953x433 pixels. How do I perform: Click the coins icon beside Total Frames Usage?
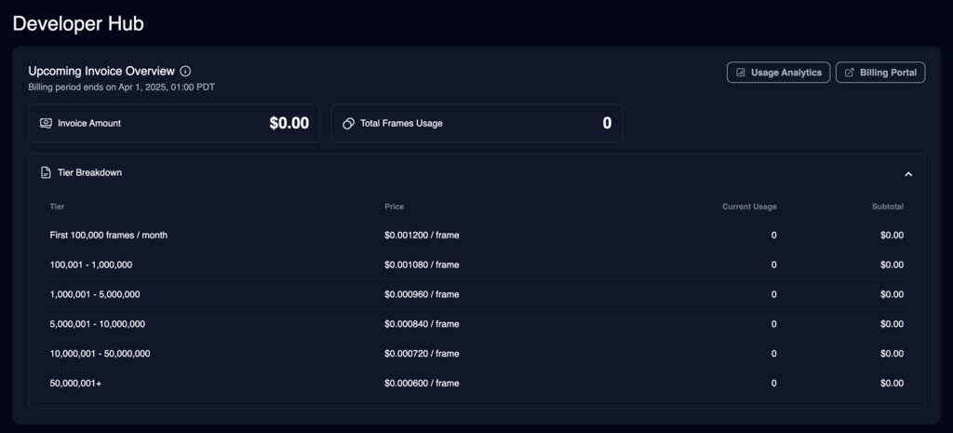point(348,124)
